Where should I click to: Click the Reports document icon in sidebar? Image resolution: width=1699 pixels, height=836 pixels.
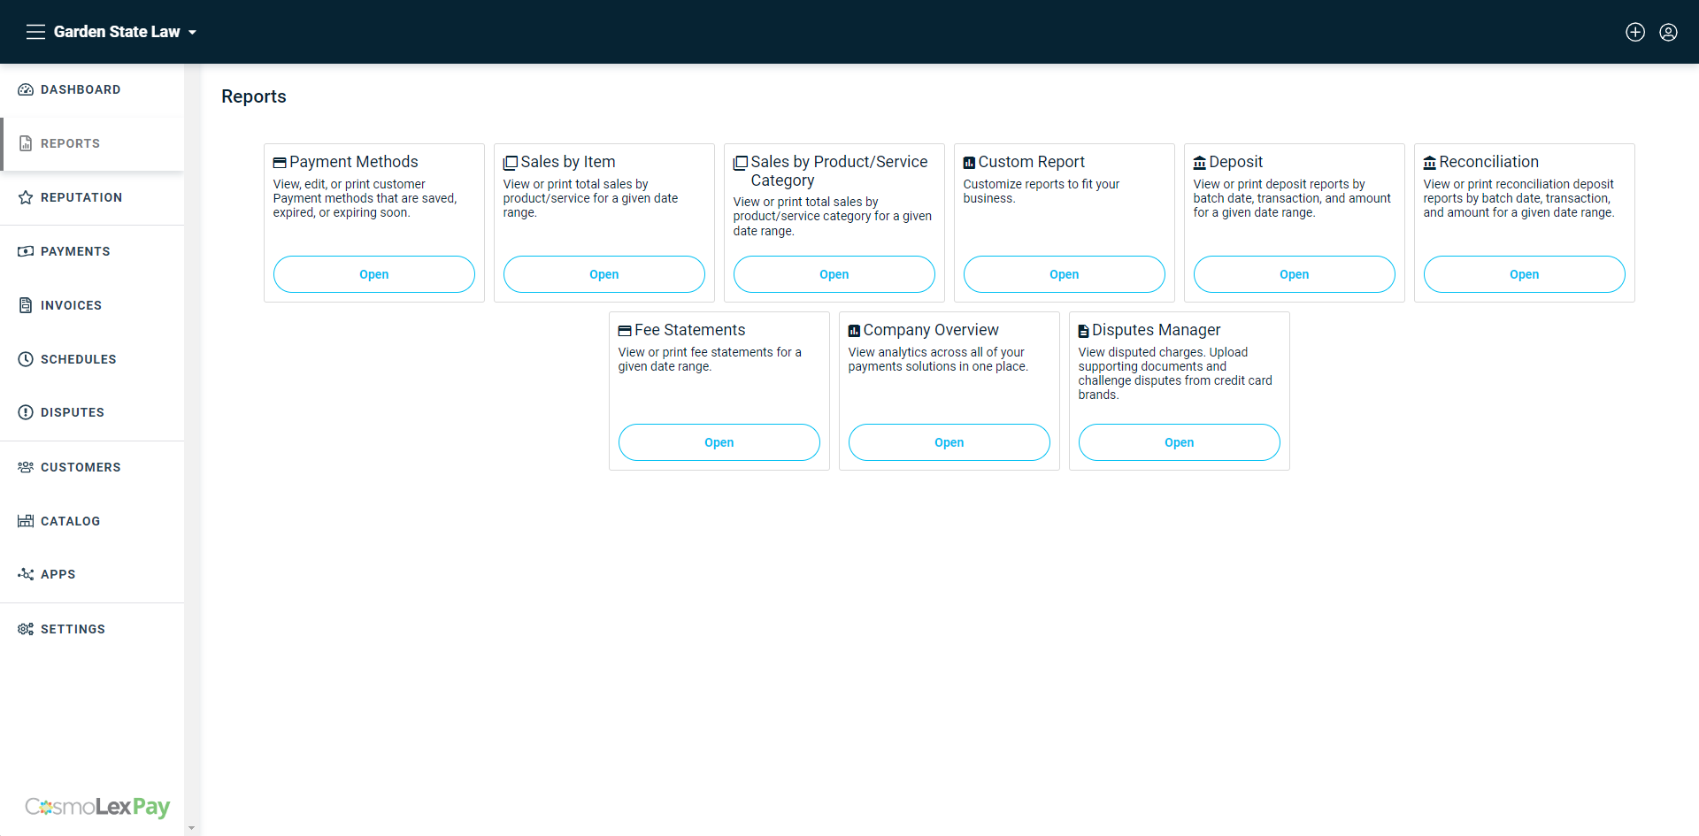(26, 143)
